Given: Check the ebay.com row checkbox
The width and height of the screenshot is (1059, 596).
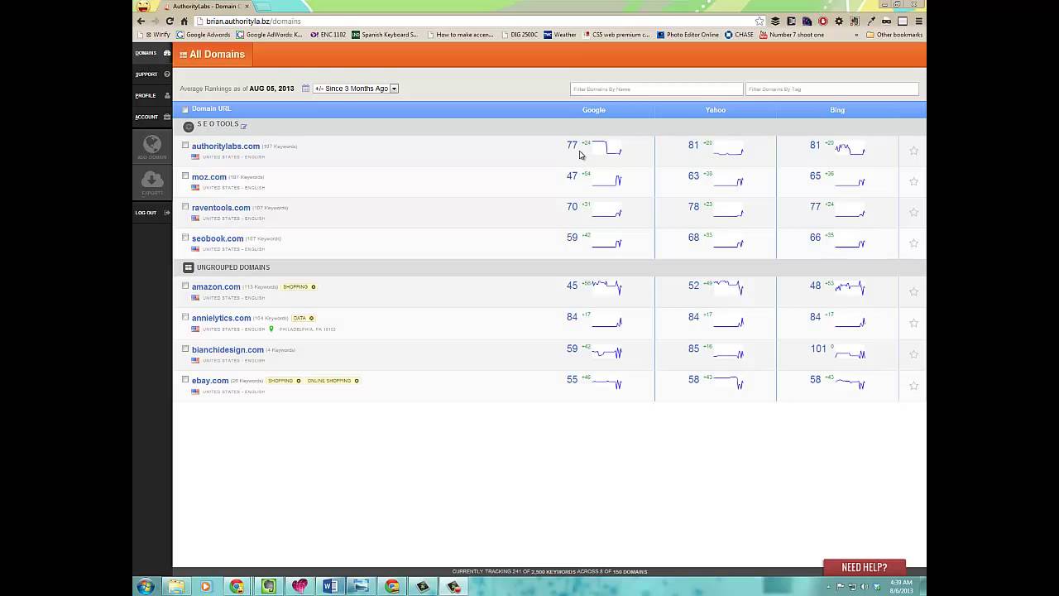Looking at the screenshot, I should [x=185, y=380].
